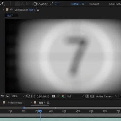
Task: Click the 24s mark on the time ruler
Action: point(64,111)
